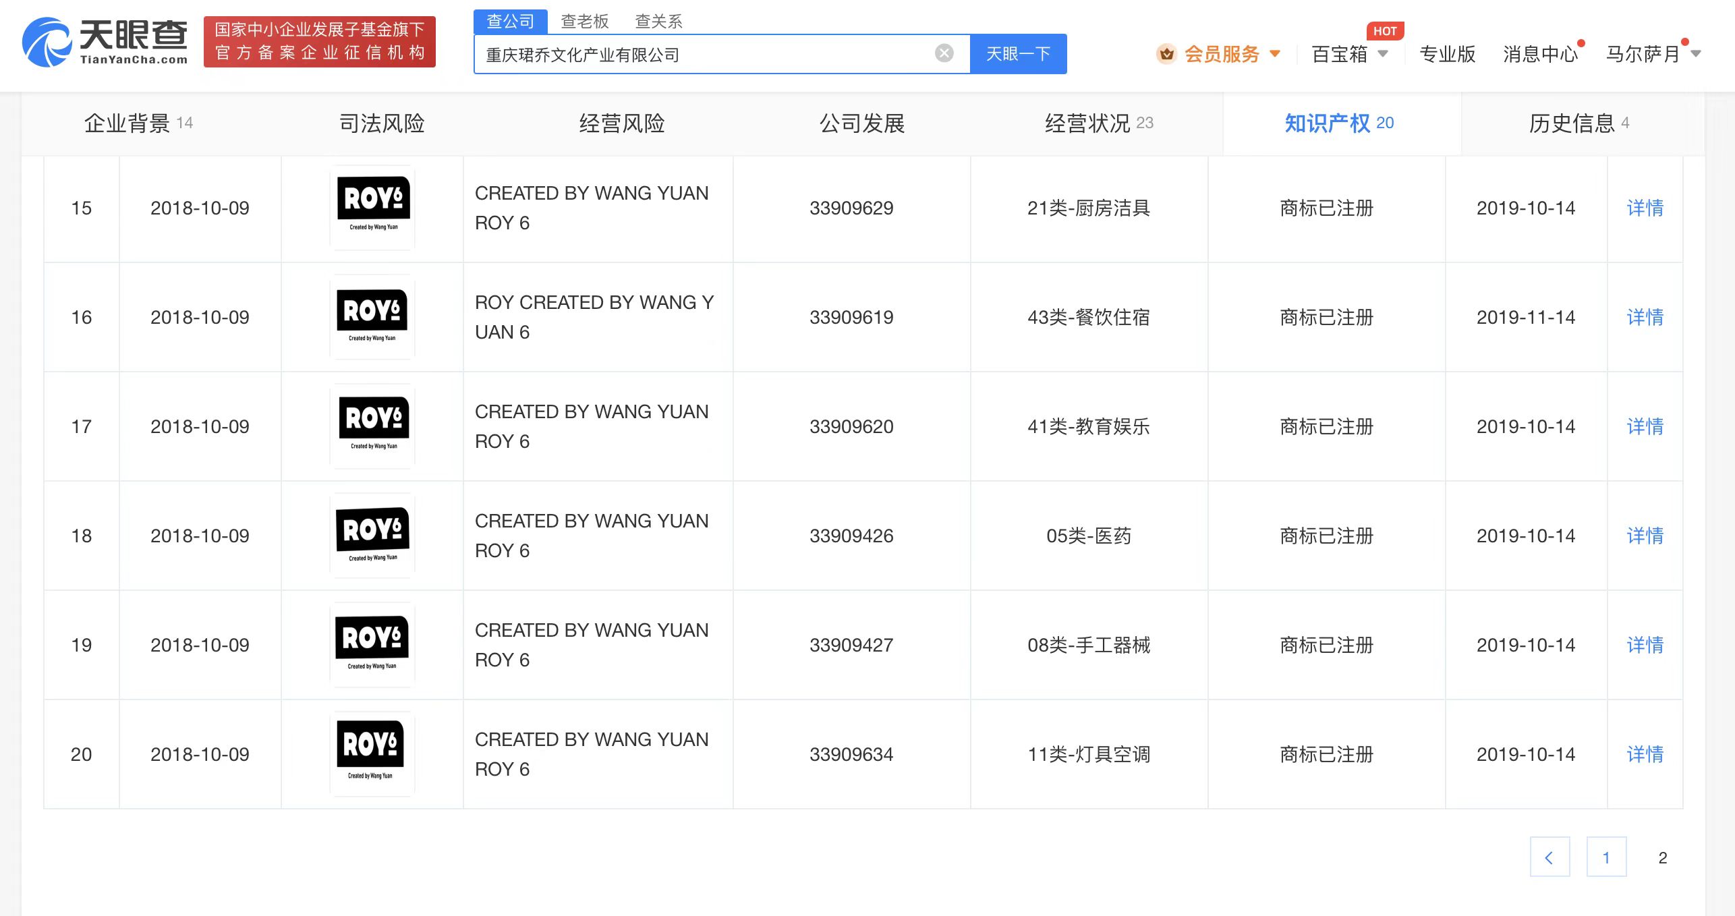Image resolution: width=1735 pixels, height=916 pixels.
Task: Click category 08类-手工器械
Action: point(1089,645)
